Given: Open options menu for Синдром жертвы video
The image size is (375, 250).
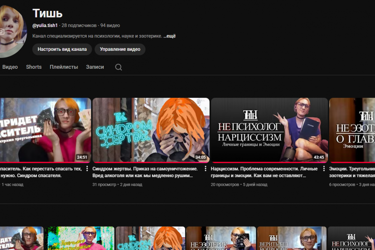Looking at the screenshot, I should pos(205,169).
